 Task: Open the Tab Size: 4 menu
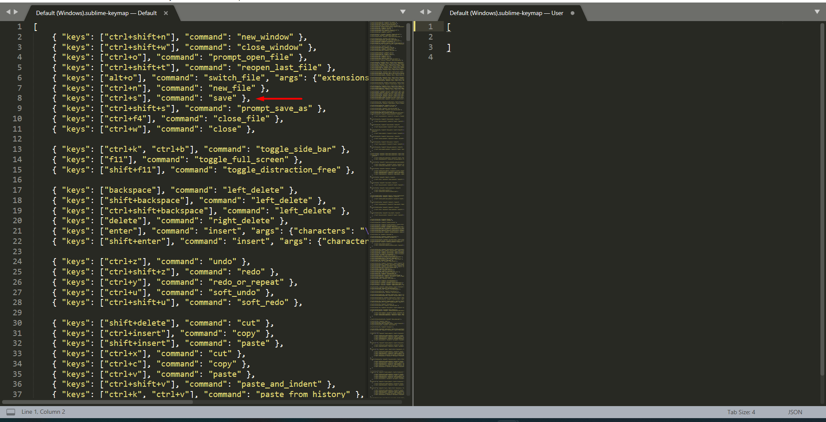coord(741,412)
